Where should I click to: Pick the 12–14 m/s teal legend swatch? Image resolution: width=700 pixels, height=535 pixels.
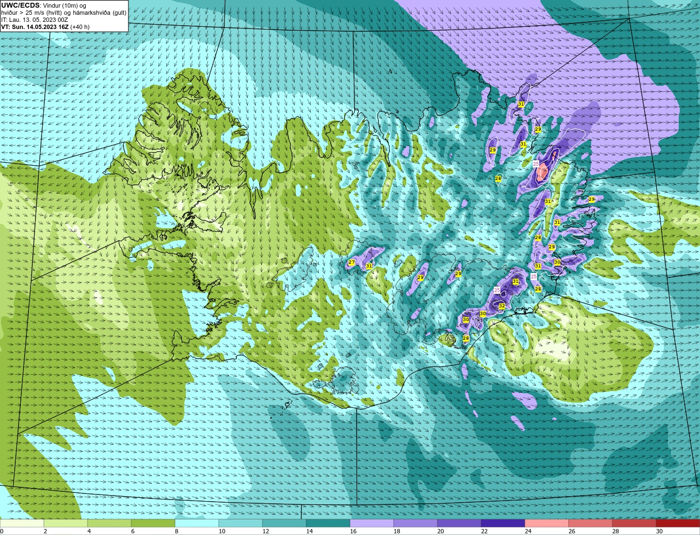click(x=284, y=523)
